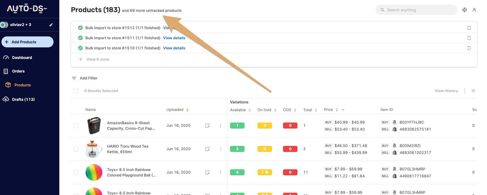Click the Amazon icon beside B00YFTHJ9C
This screenshot has width=487, height=195.
(x=394, y=122)
